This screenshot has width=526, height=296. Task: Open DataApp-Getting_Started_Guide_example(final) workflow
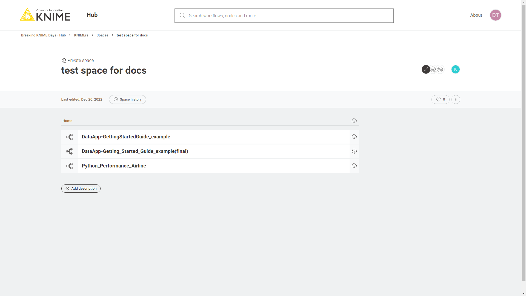214,151
